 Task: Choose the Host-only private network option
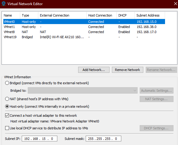point(7,106)
